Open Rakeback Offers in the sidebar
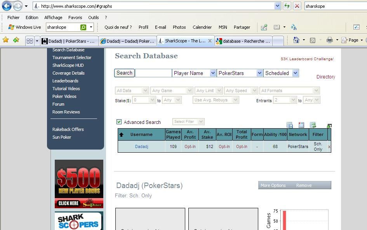 click(68, 129)
